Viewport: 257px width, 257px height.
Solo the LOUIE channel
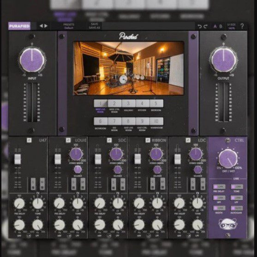[73, 184]
